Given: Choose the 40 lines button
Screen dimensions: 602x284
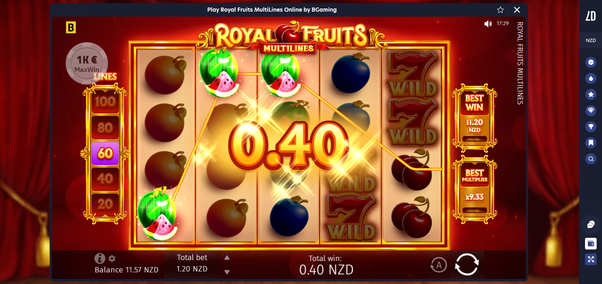Looking at the screenshot, I should pyautogui.click(x=105, y=179).
